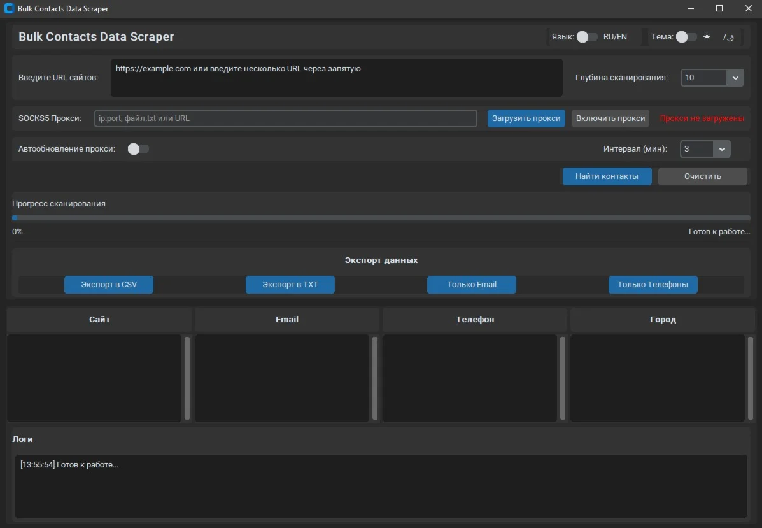Click the sun light-theme icon
The image size is (762, 528).
[x=707, y=37]
